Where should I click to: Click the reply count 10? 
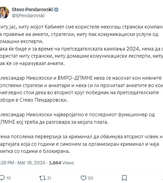(8, 178)
